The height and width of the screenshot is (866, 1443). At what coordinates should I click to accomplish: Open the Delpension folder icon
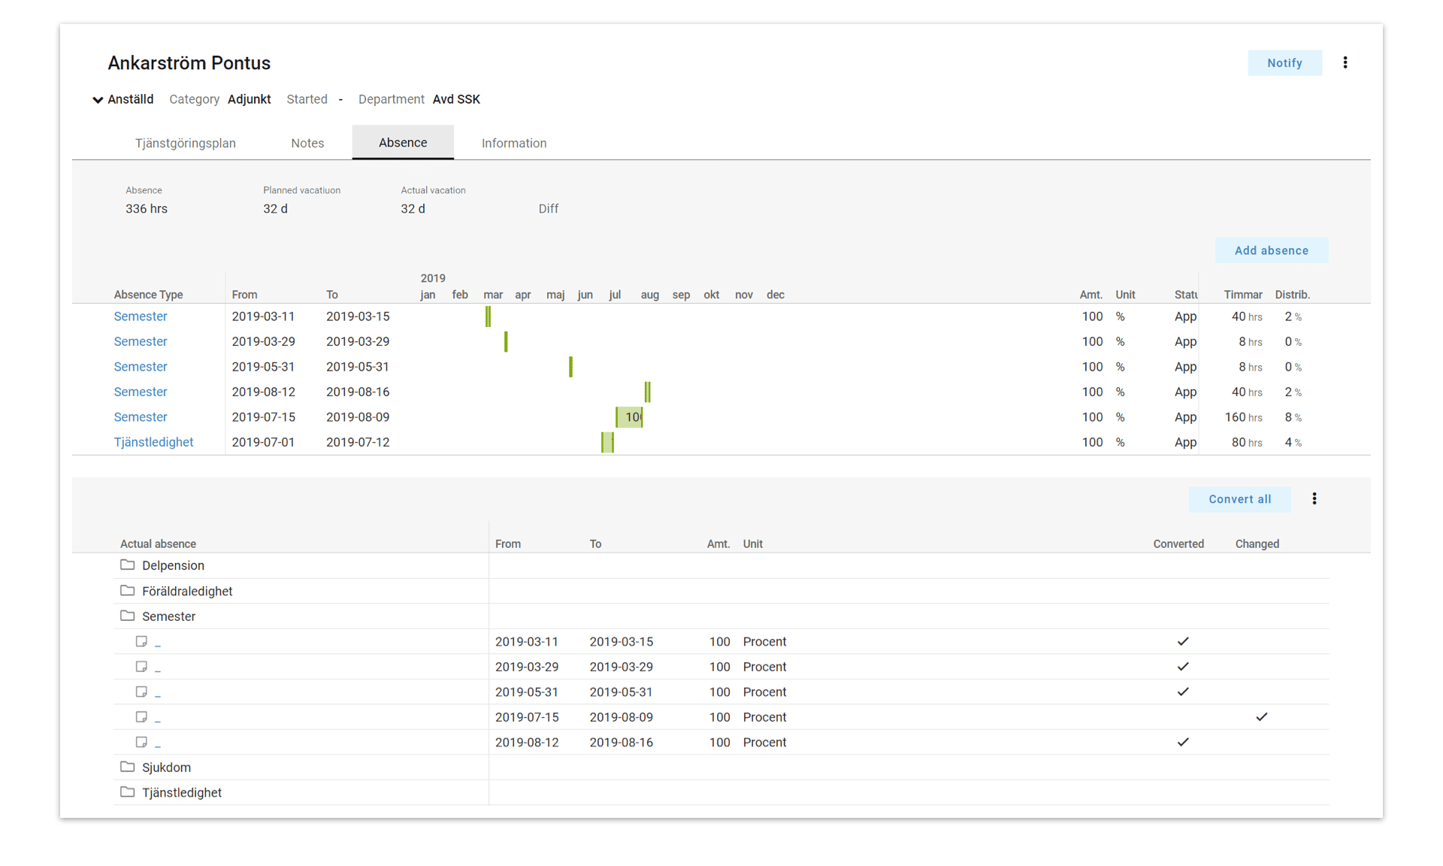[x=126, y=565]
